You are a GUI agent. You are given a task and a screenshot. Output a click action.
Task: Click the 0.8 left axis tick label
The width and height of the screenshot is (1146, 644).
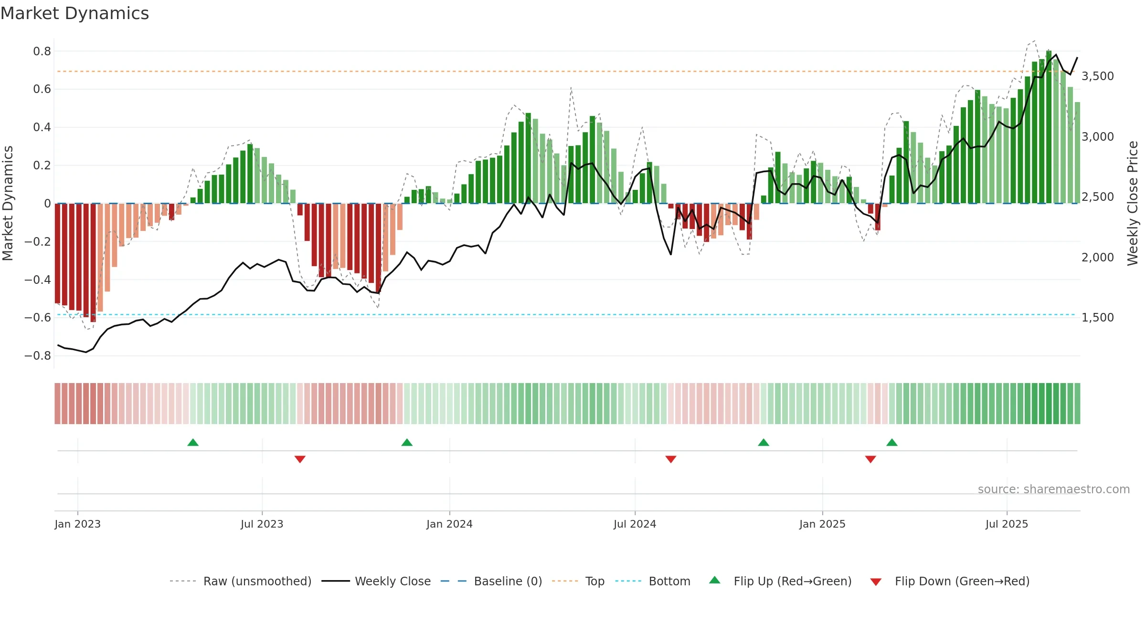[x=42, y=51]
